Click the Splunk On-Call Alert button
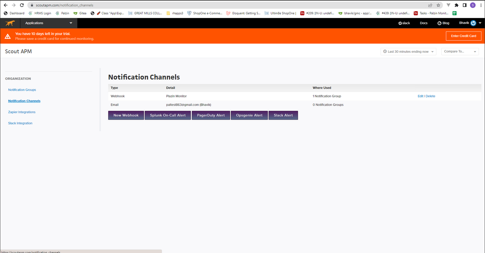Image resolution: width=485 pixels, height=253 pixels. click(x=168, y=115)
